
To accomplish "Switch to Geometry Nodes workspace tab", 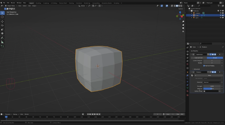I will point(106,3).
